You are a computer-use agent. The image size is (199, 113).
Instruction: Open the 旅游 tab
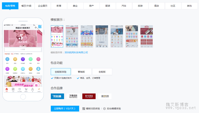140,6
